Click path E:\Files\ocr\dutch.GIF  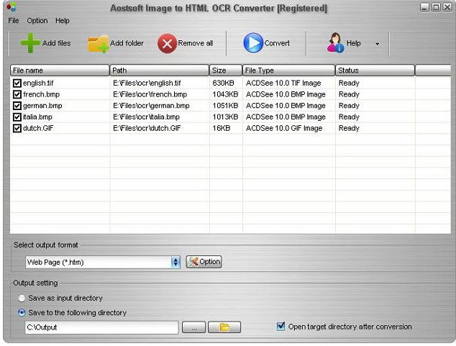(x=147, y=128)
